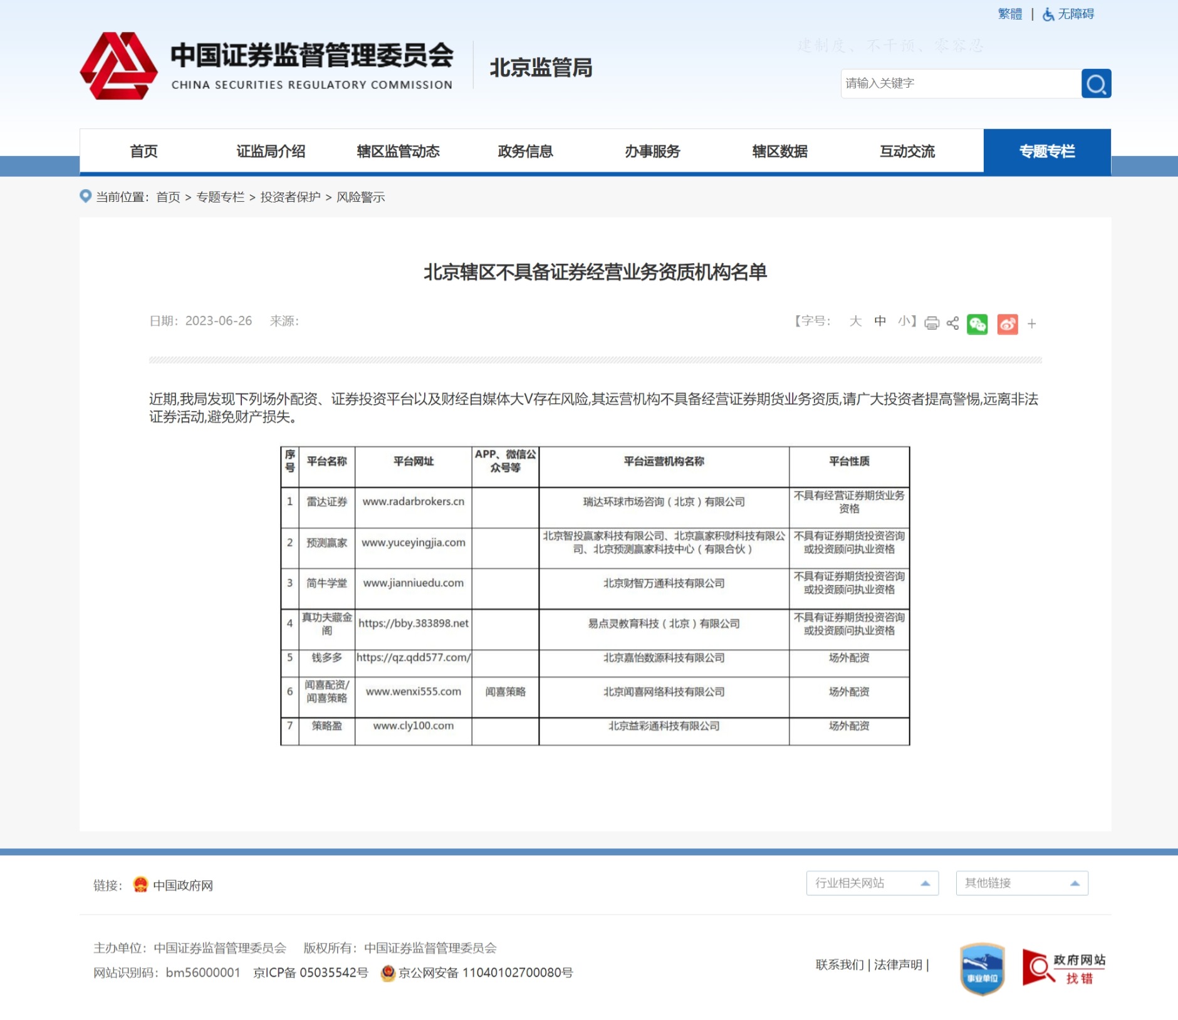Screen dimensions: 1178x1020
Task: Print the article with printer icon
Action: (x=932, y=323)
